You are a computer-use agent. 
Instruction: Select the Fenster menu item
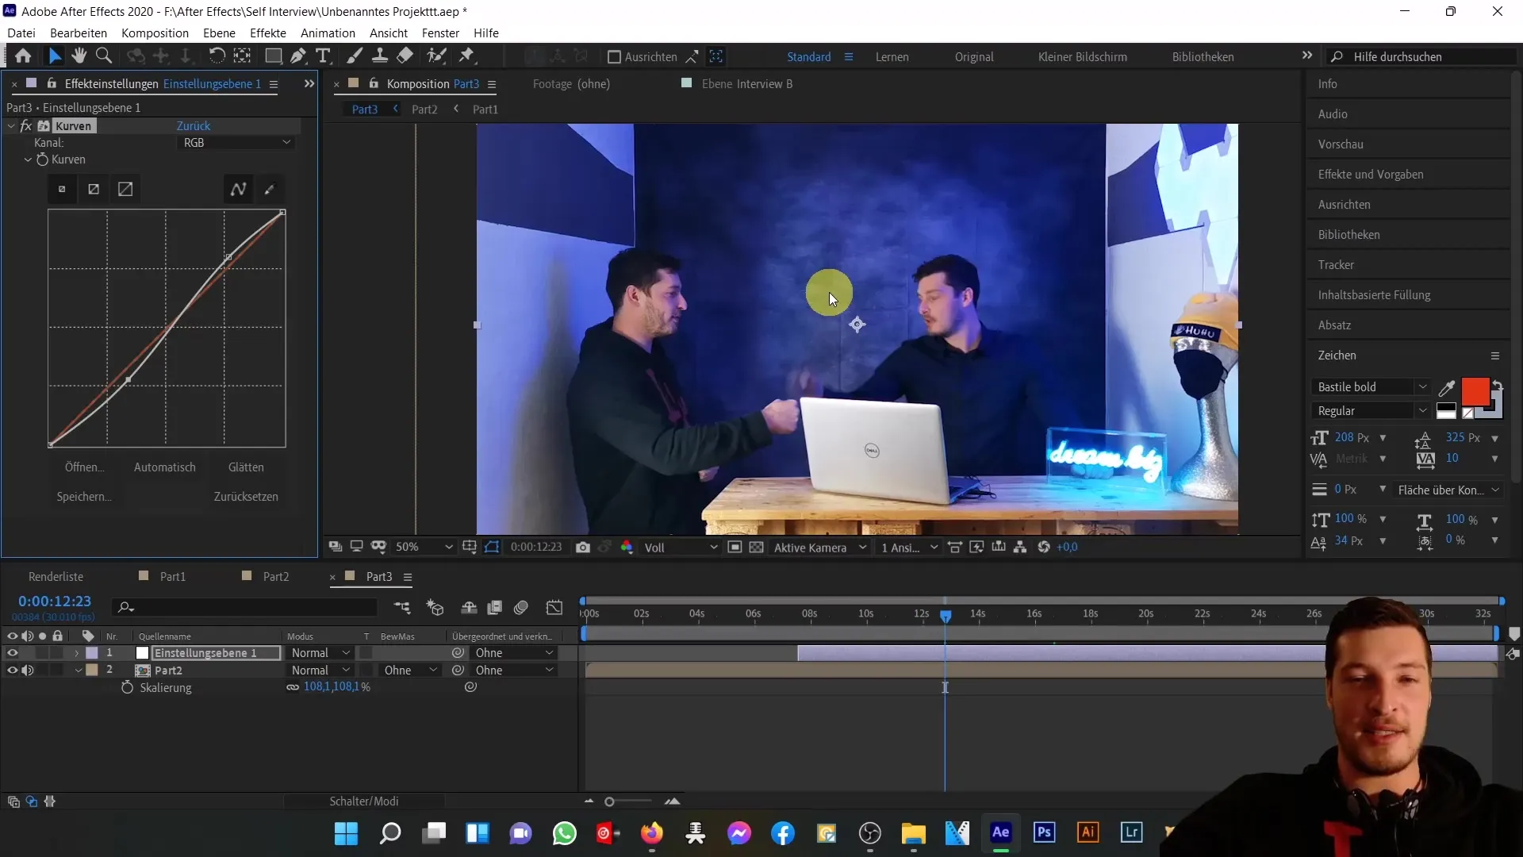coord(440,33)
